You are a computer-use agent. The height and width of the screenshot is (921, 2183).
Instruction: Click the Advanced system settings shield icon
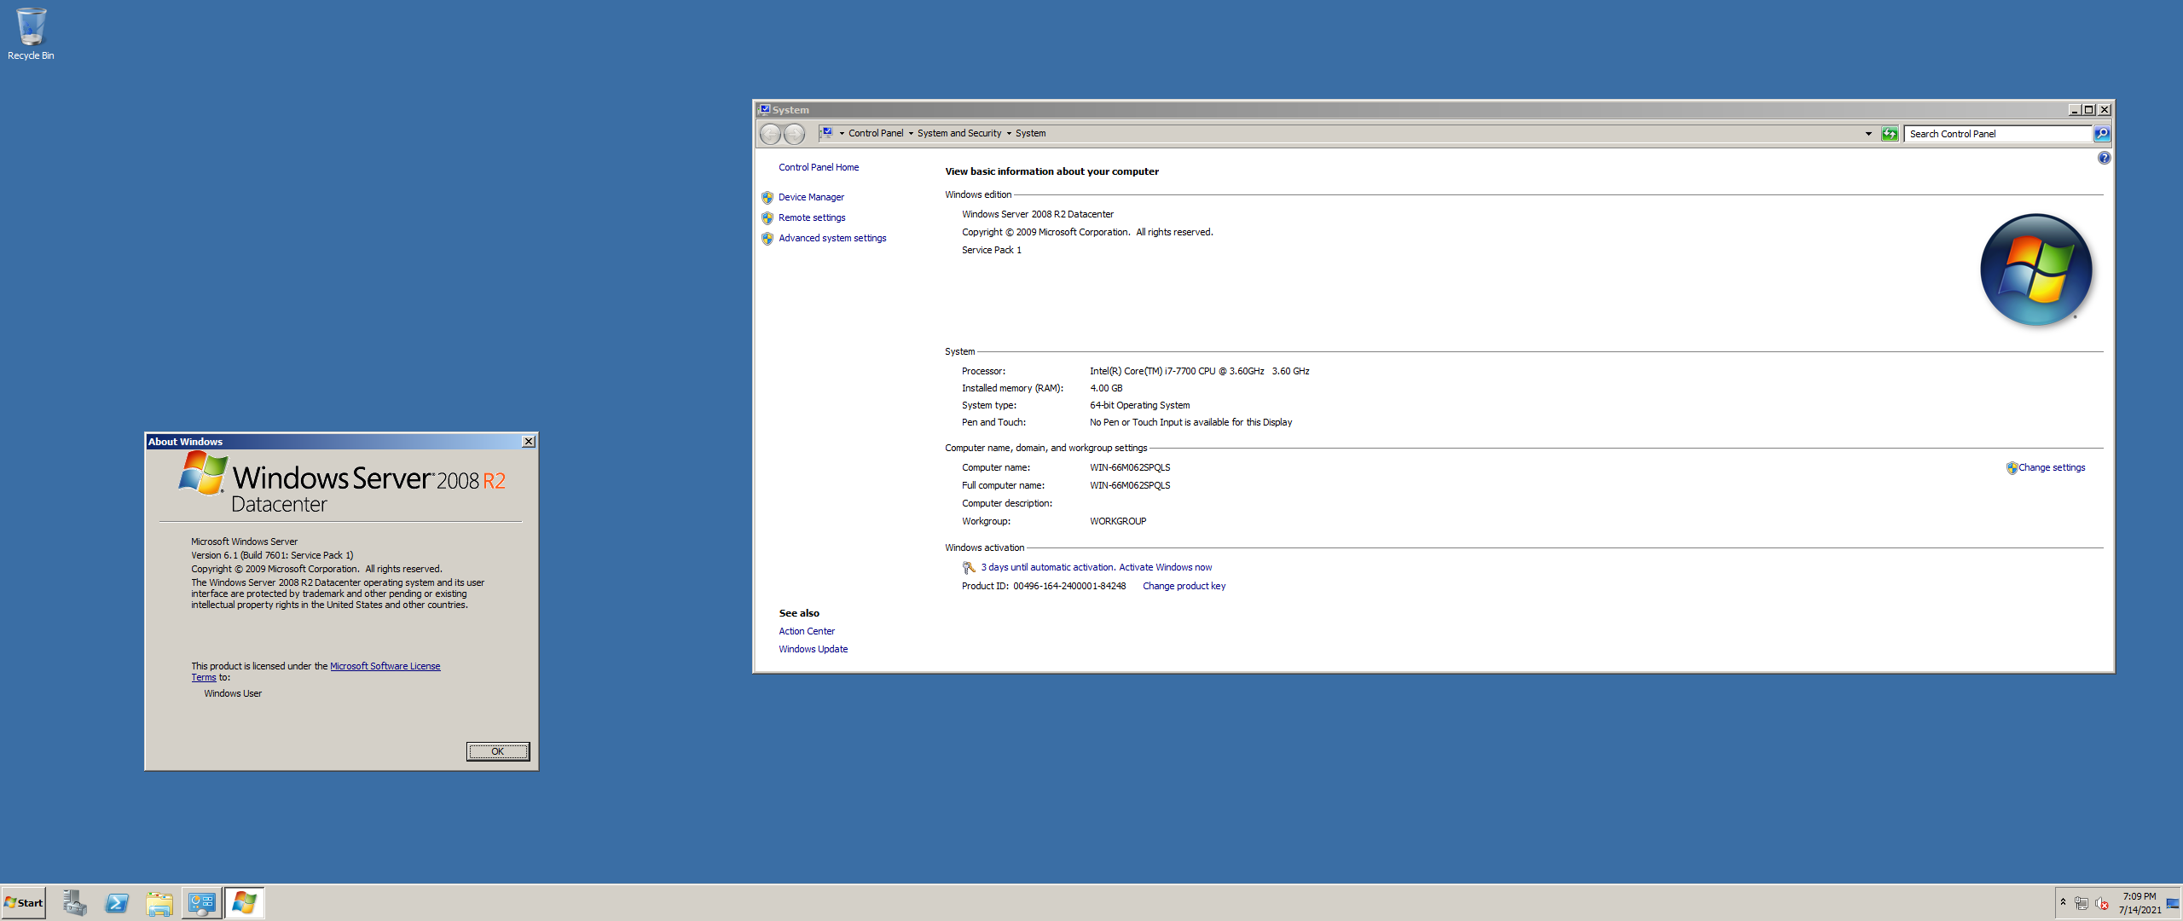[x=767, y=238]
